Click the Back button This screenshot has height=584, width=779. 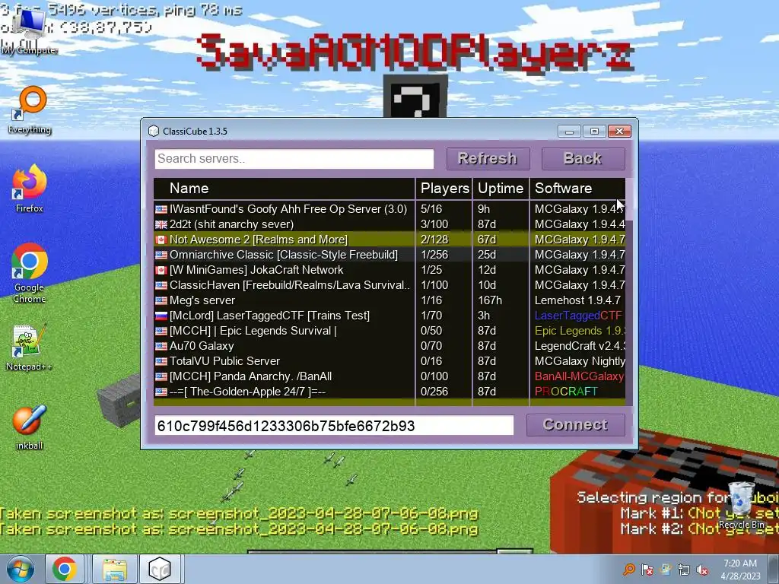583,159
